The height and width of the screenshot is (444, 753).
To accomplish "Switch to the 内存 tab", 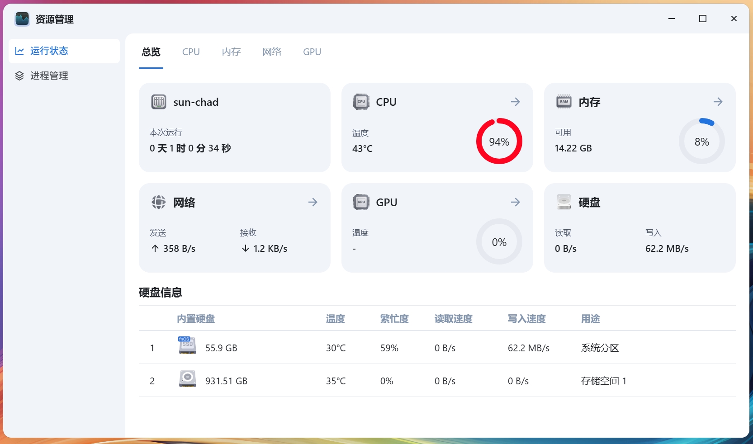I will tap(231, 52).
